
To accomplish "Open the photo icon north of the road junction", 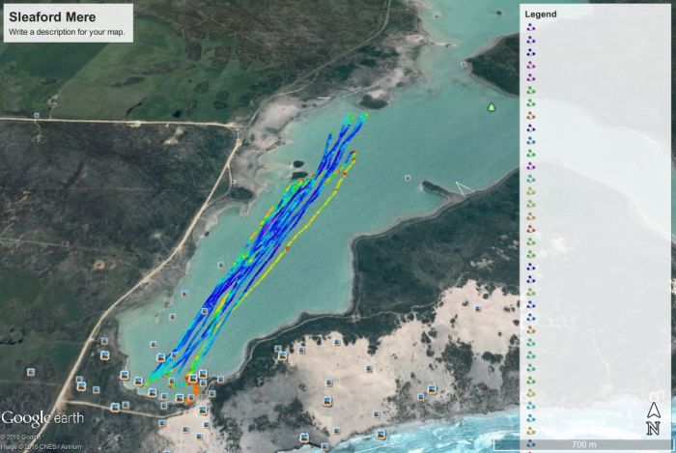I will click(x=37, y=115).
